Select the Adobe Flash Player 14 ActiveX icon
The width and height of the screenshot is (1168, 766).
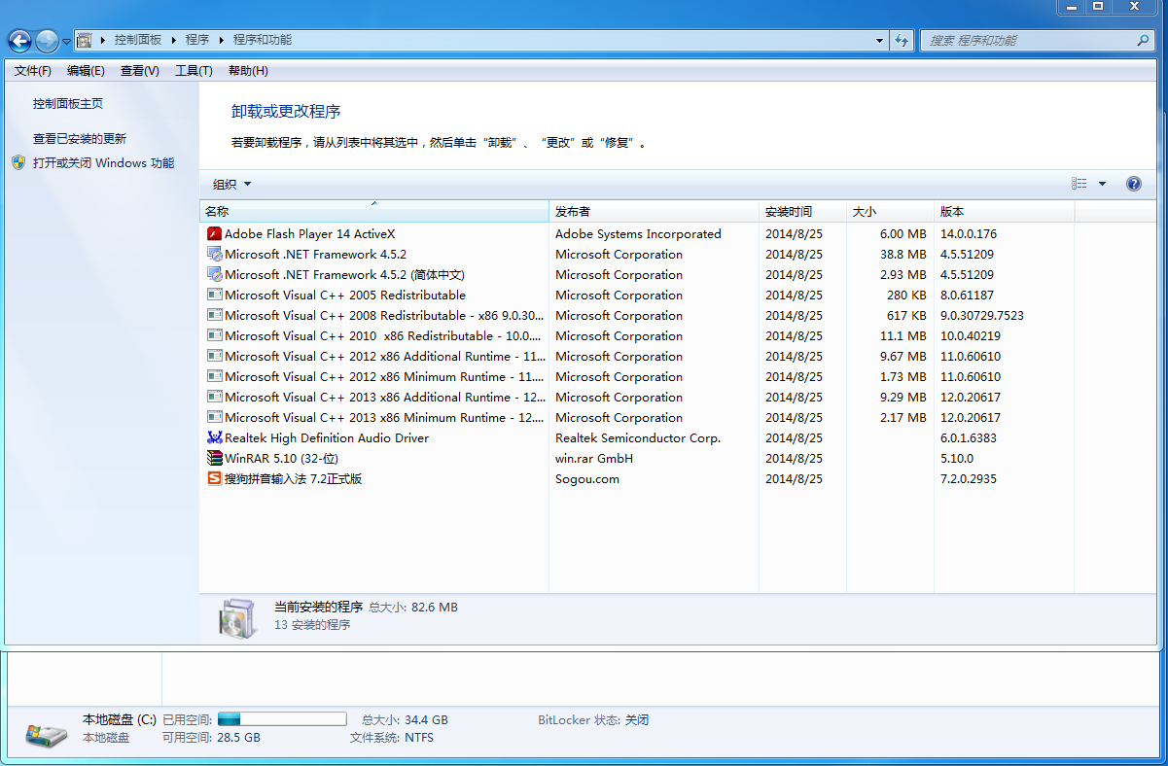(215, 233)
